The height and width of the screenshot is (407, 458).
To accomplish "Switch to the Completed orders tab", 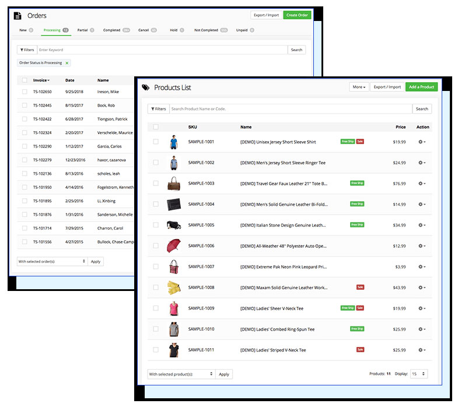I will tap(112, 30).
